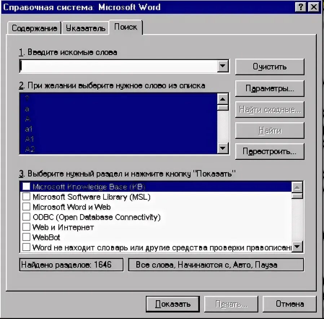Click the help question mark icon in title bar
324x319 pixels.
301,7
